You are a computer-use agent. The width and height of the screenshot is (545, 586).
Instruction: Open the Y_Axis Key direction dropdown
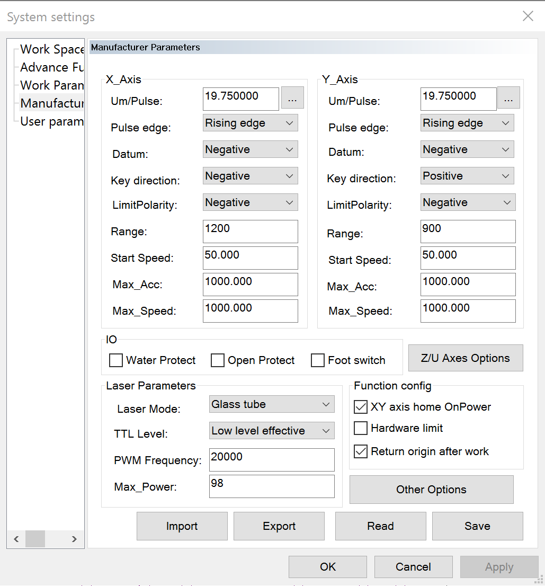coord(468,176)
